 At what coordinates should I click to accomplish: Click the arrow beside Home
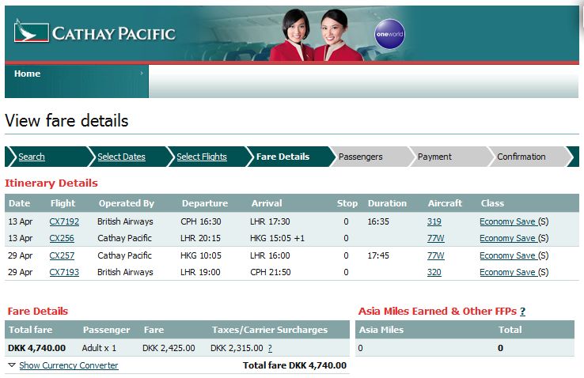coord(142,74)
